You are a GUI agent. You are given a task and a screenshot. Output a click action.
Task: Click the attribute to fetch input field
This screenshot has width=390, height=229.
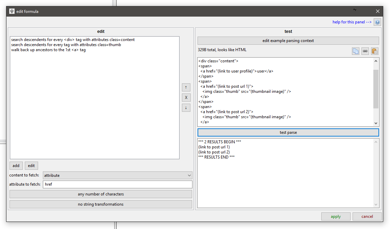(x=117, y=184)
